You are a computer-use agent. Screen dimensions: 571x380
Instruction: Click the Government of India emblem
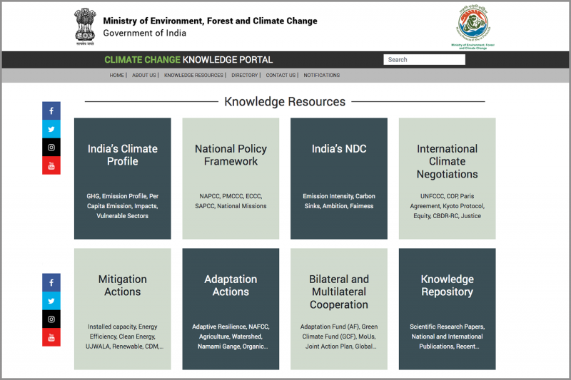85,27
